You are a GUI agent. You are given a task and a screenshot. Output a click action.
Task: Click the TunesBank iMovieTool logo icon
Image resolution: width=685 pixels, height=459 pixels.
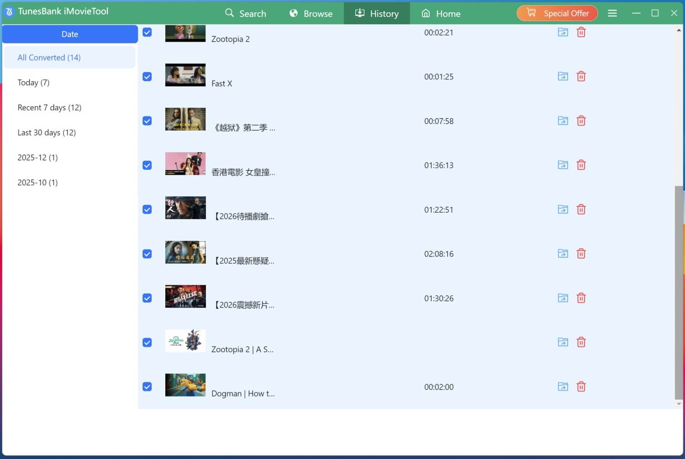coord(9,12)
